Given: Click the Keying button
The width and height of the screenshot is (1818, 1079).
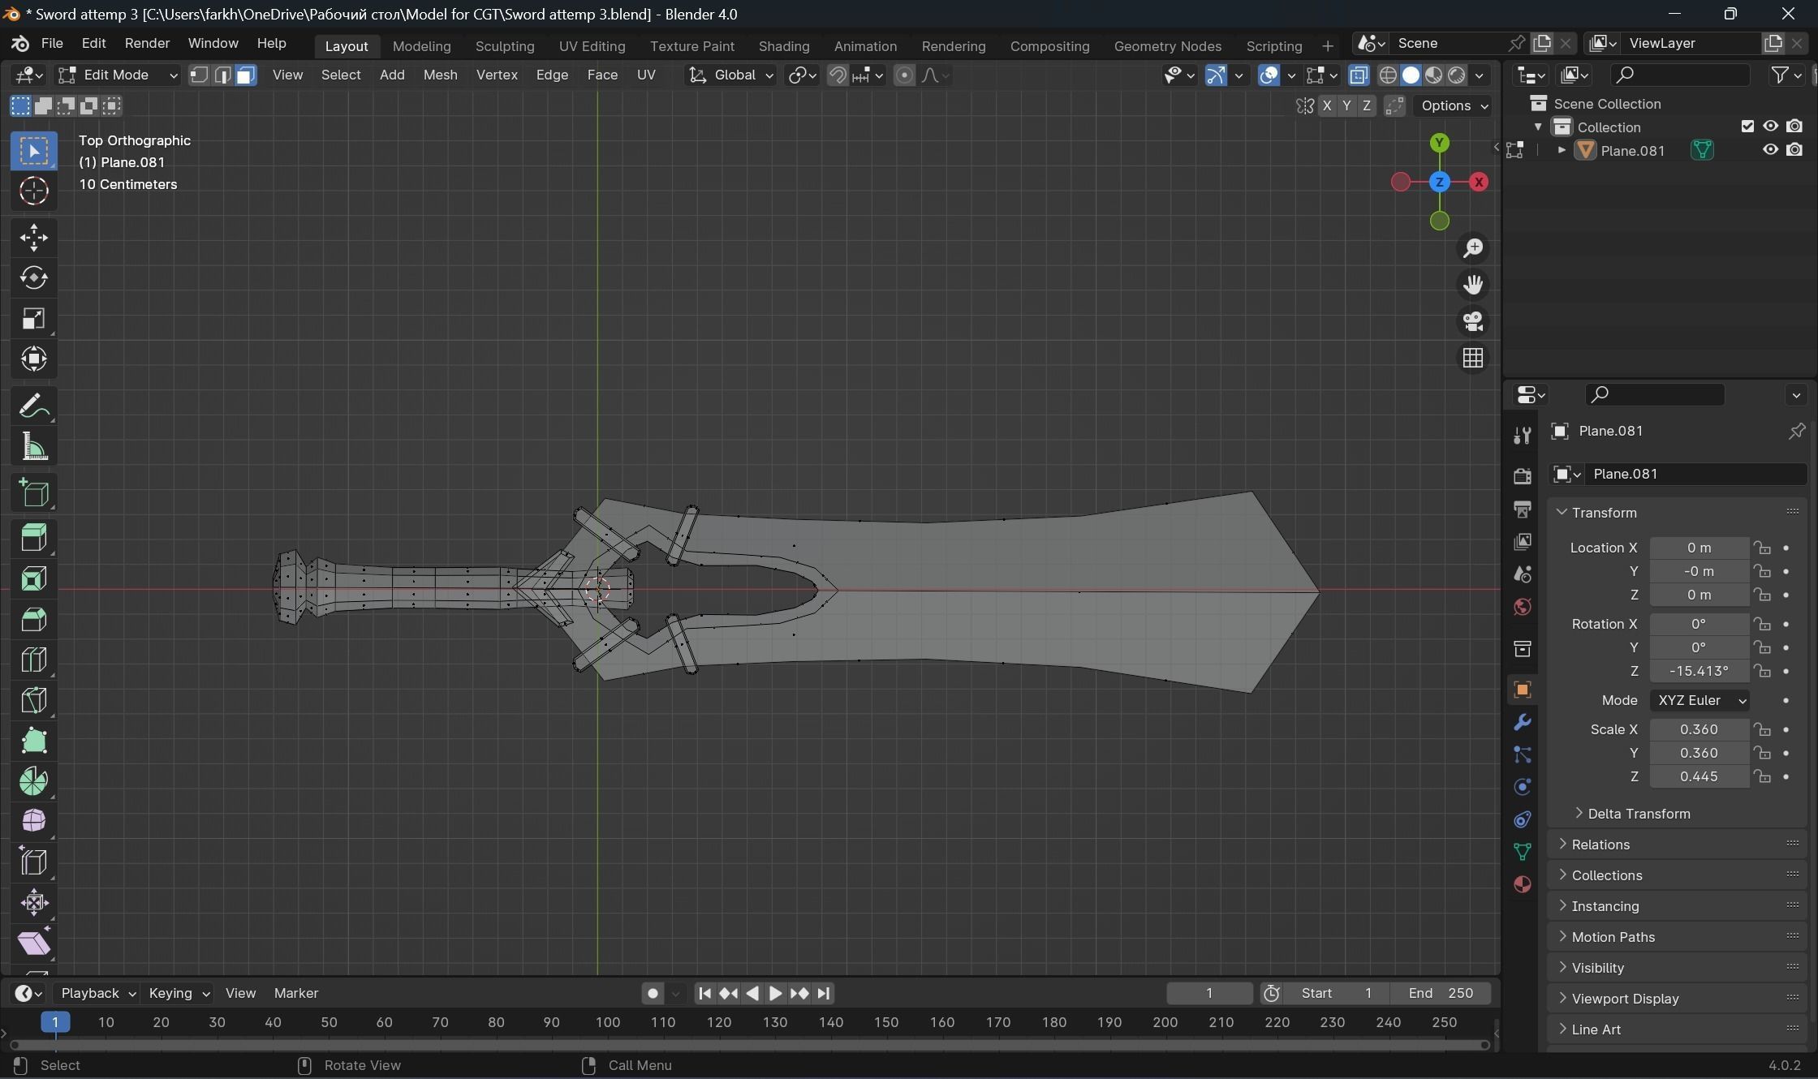Looking at the screenshot, I should point(179,993).
